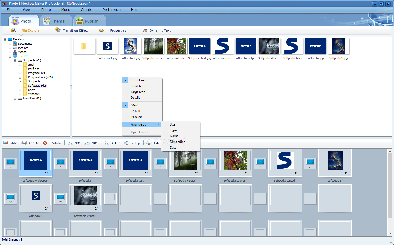
Task: Open the Preference menu
Action: [x=112, y=9]
